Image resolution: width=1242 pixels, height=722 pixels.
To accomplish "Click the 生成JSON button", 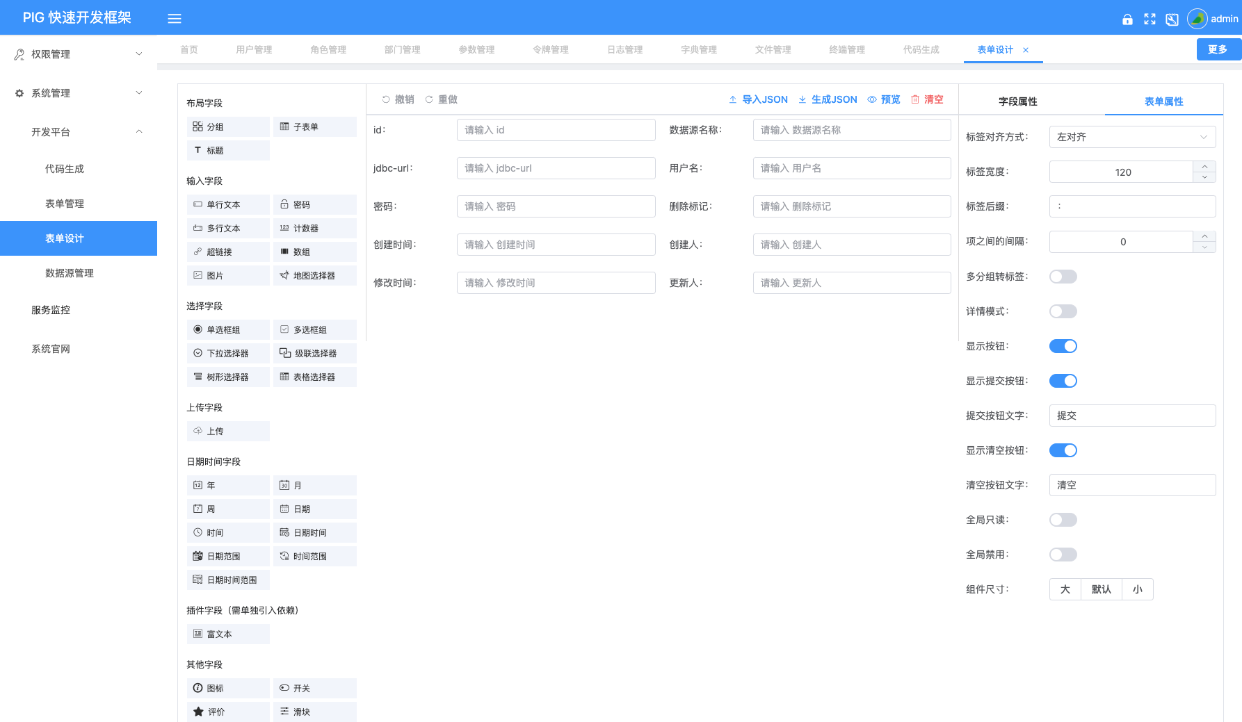I will tap(828, 99).
